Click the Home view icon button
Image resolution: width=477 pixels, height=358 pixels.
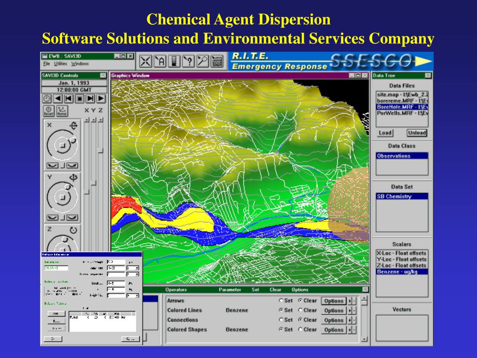coord(62,111)
